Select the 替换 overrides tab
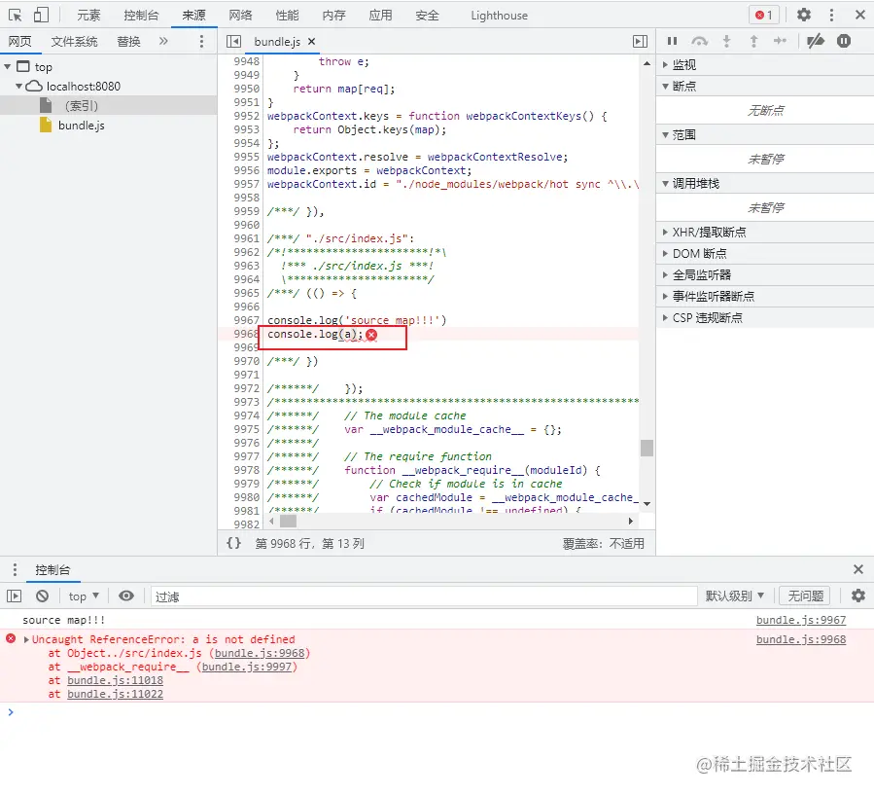 tap(128, 41)
